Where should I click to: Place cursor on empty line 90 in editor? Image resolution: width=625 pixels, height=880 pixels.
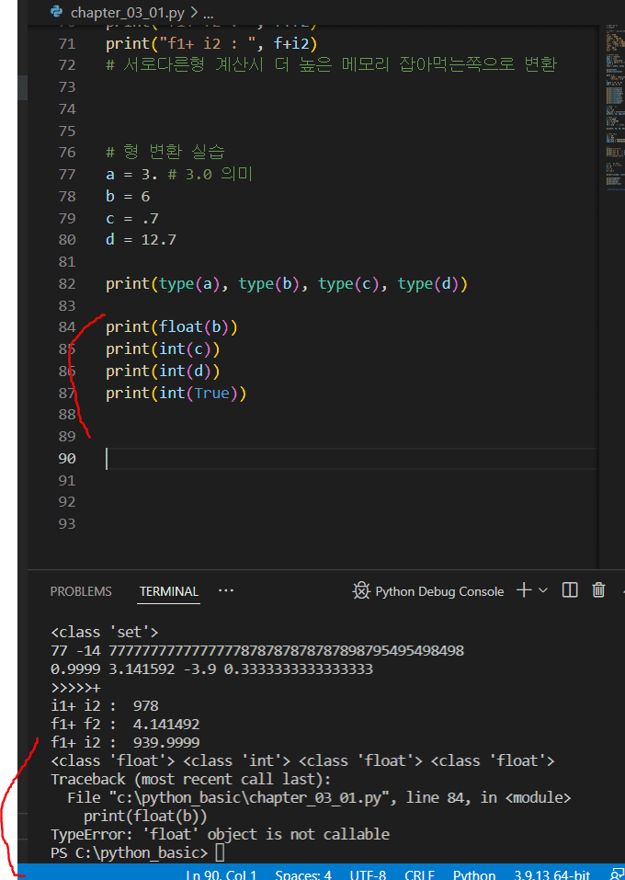coord(351,459)
